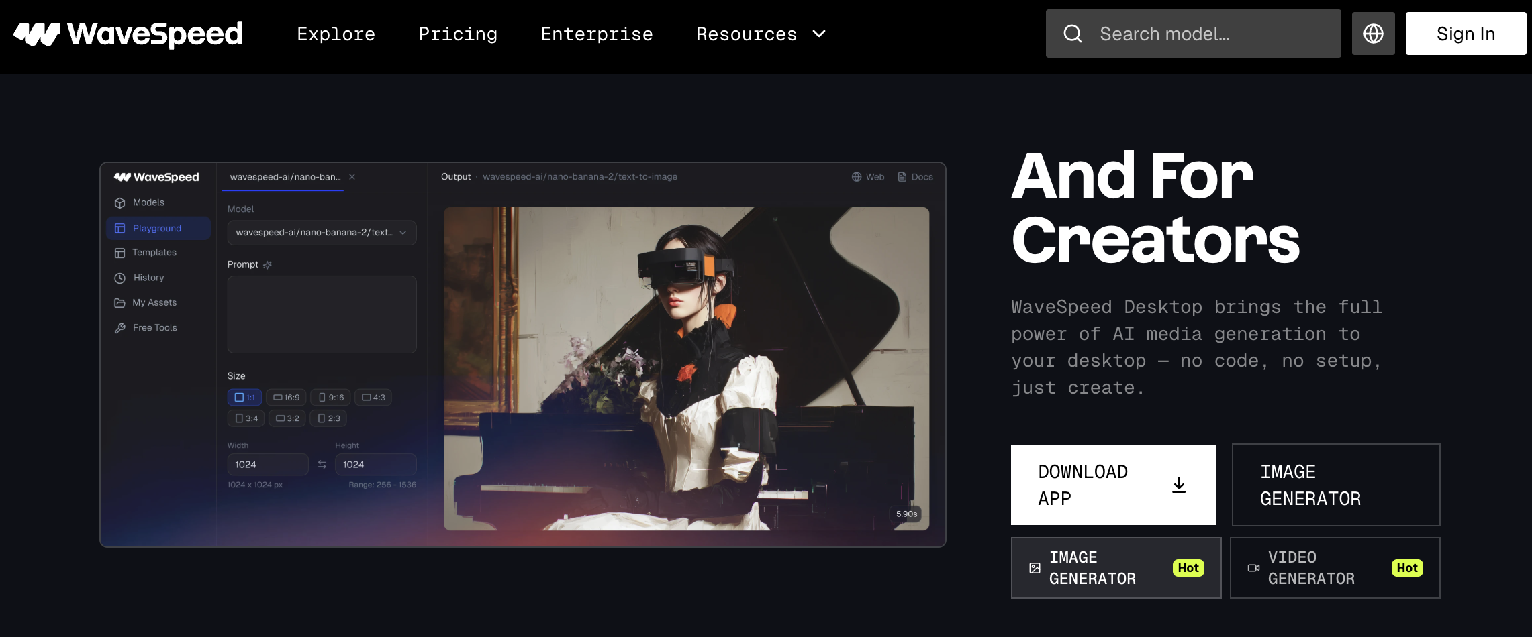This screenshot has height=637, width=1532.
Task: Click the generated piano image preview
Action: (686, 369)
